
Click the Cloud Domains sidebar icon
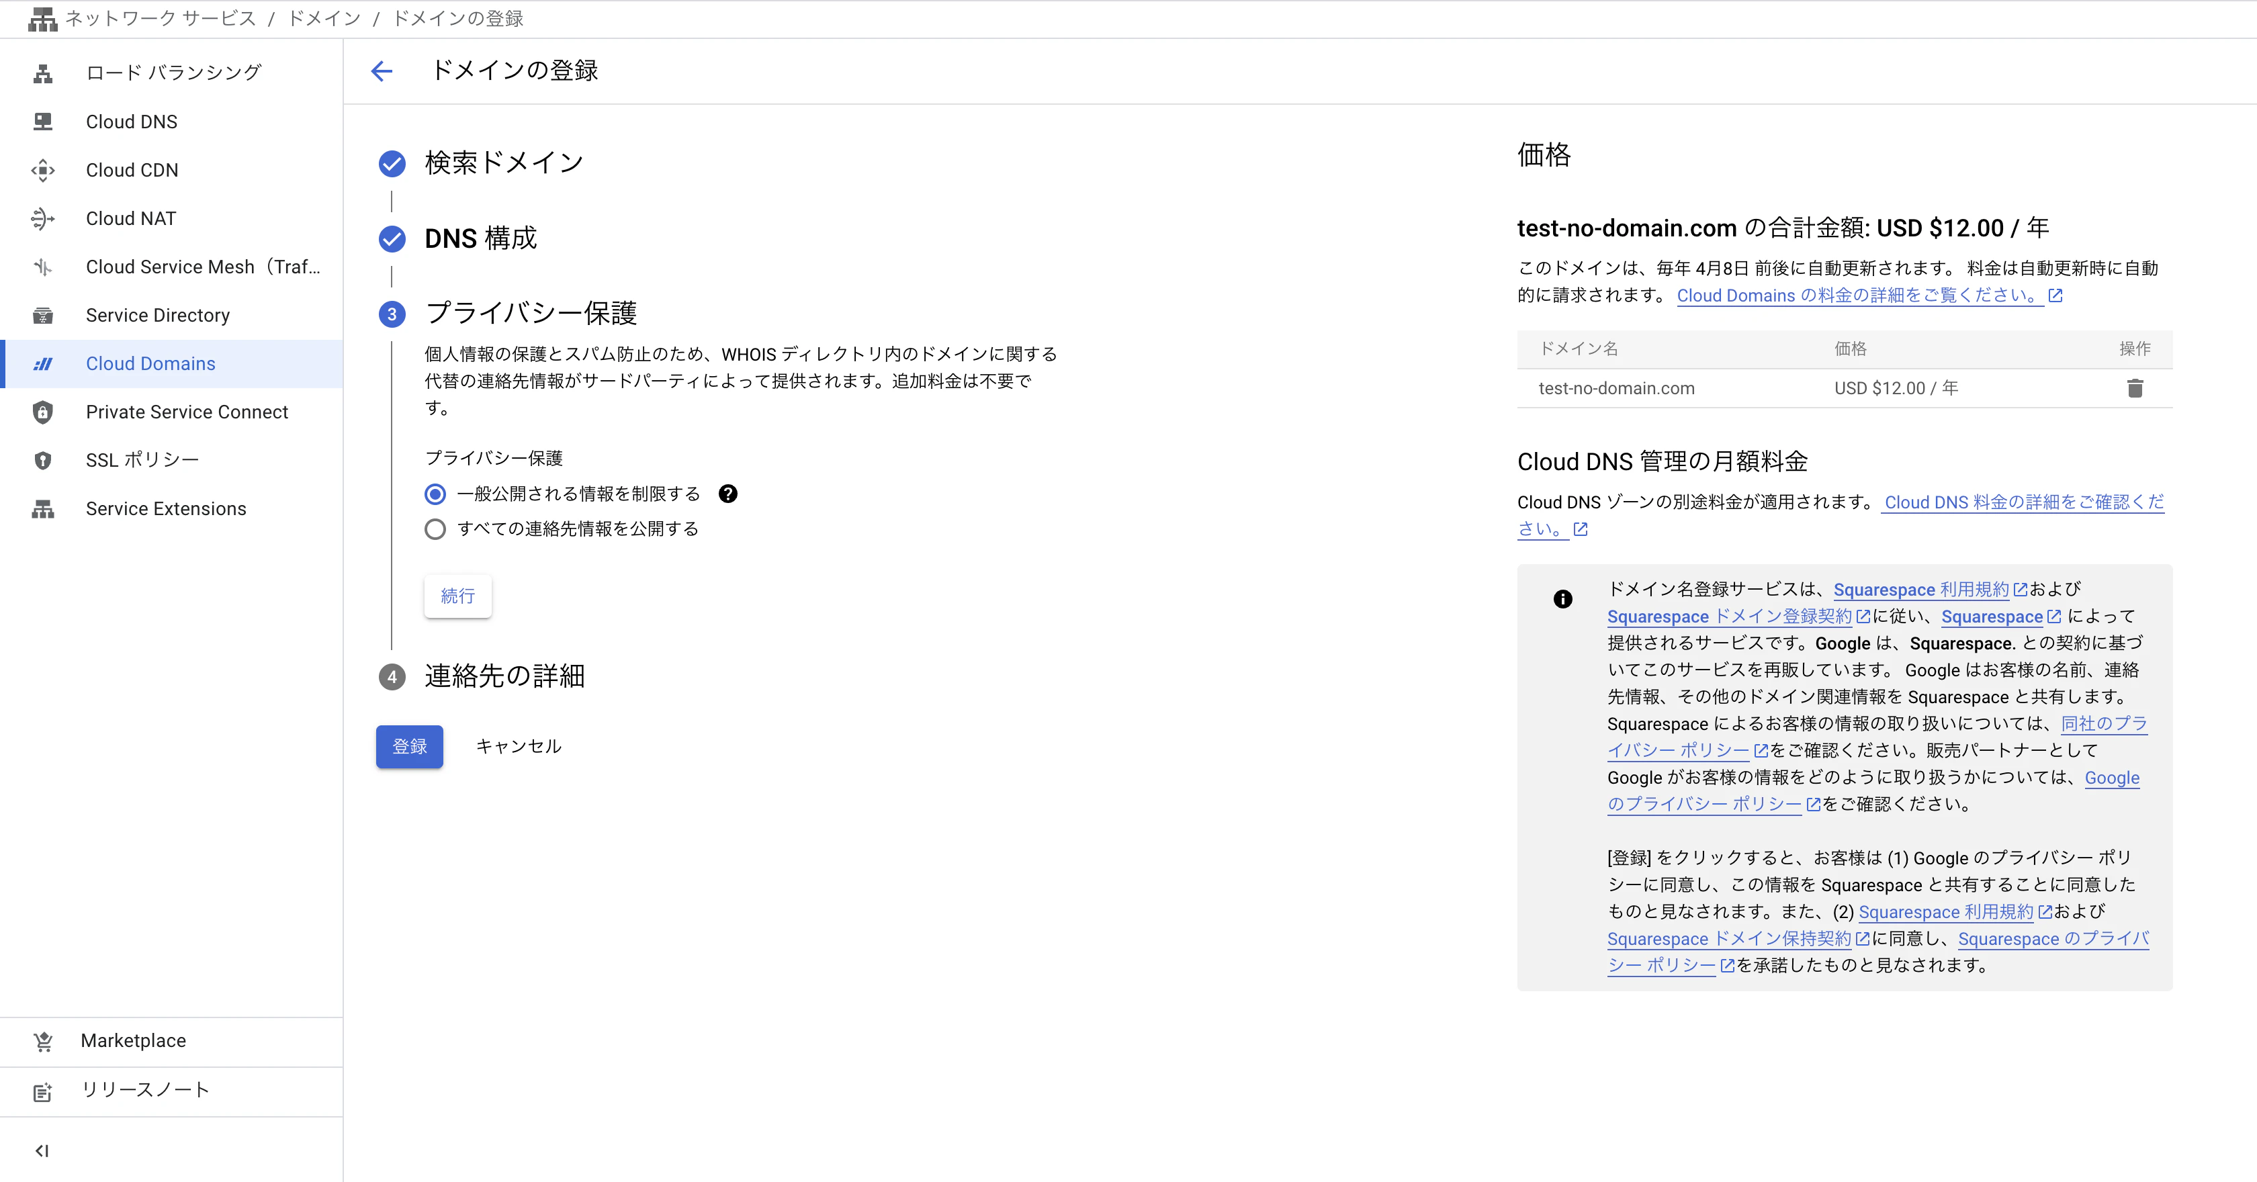(43, 363)
